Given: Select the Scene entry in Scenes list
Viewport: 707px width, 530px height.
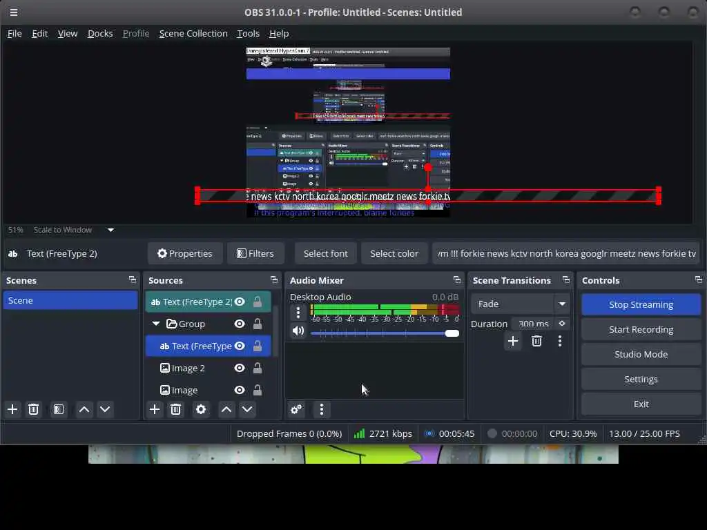Looking at the screenshot, I should [x=70, y=300].
